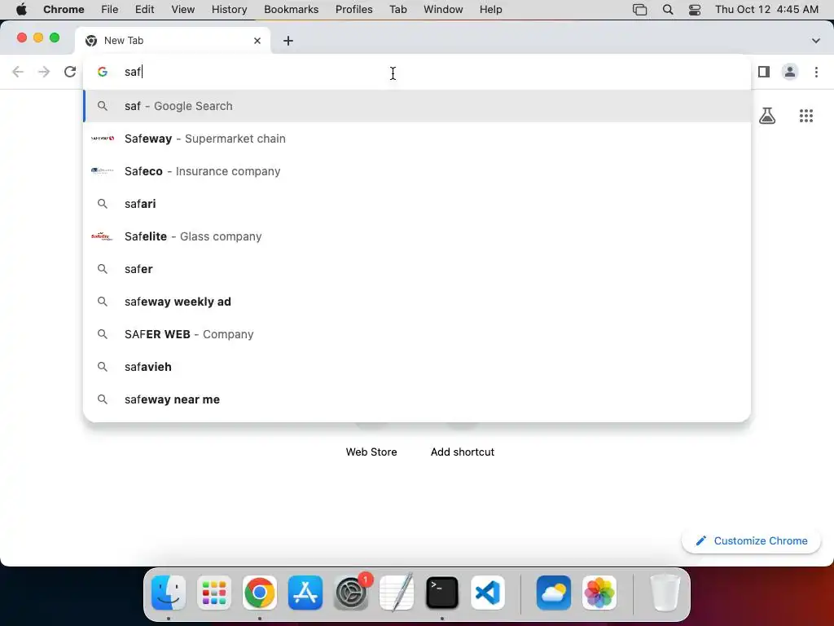Close the New Tab tab
The image size is (834, 626).
257,41
